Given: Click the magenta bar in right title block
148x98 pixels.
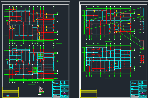Looking at the screenshot, I should point(143,94).
